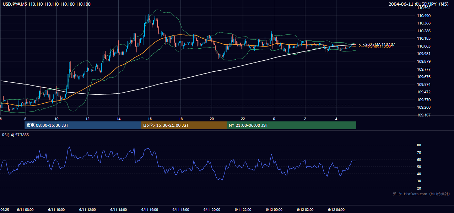Click the RSI(14) 57.7855 indicator label

pos(16,135)
